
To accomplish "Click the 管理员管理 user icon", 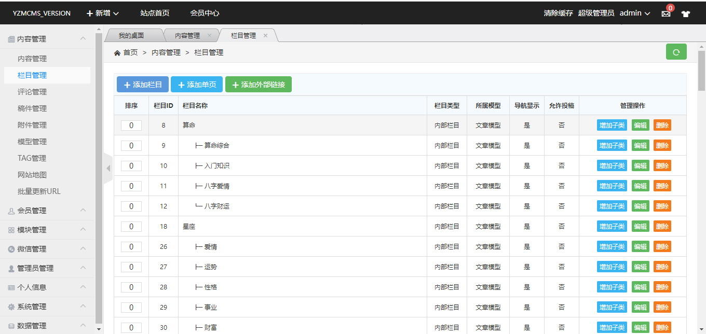I will [x=11, y=268].
